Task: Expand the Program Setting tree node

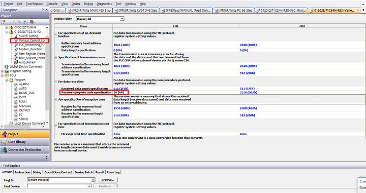Action: (x=2, y=71)
